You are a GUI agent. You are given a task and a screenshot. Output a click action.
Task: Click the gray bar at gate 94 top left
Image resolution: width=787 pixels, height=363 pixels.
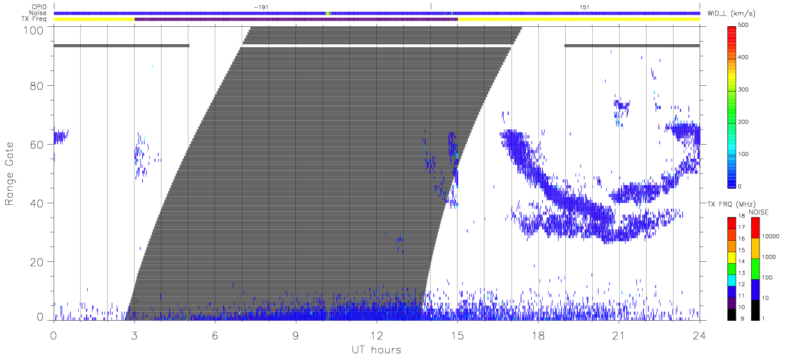pos(122,45)
